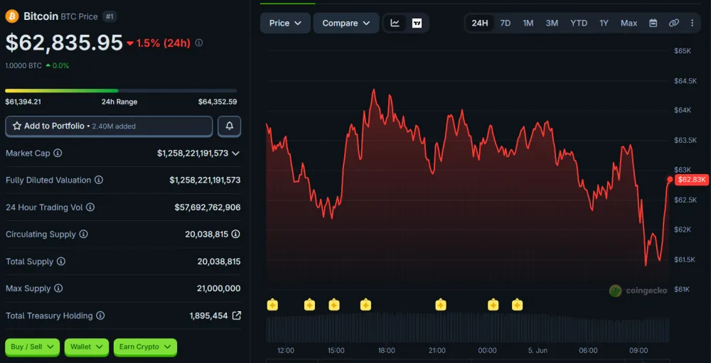Viewport: 711px width, 363px height.
Task: Click info icon beside 24h price change
Action: point(198,43)
